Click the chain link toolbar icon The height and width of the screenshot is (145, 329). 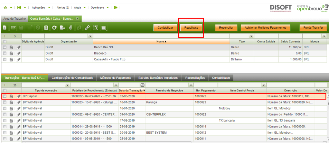(x=87, y=28)
